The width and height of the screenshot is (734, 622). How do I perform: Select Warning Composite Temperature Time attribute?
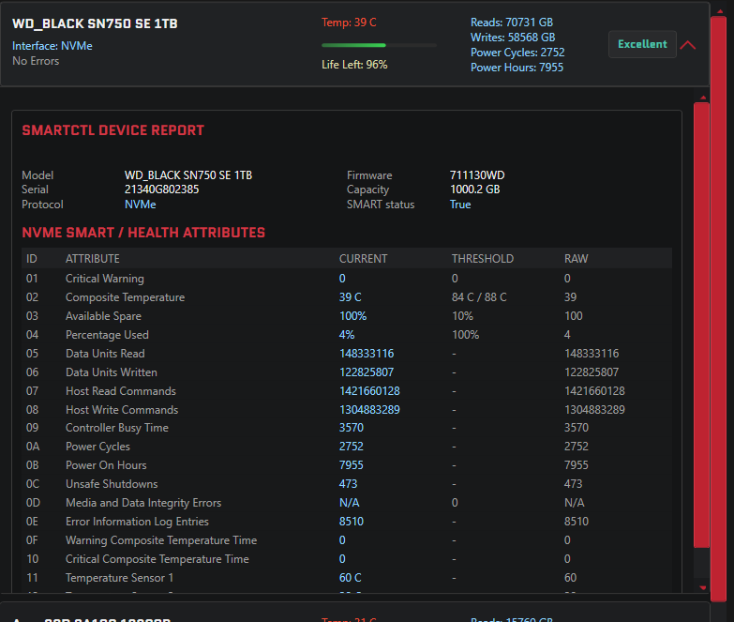161,540
